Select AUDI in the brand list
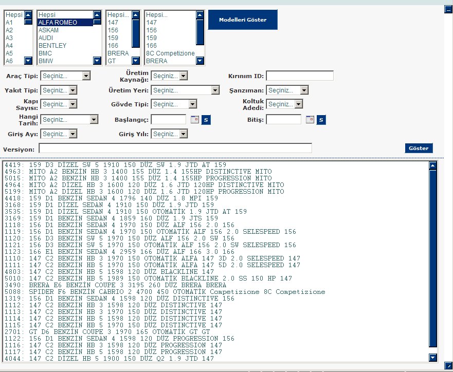 click(65, 38)
